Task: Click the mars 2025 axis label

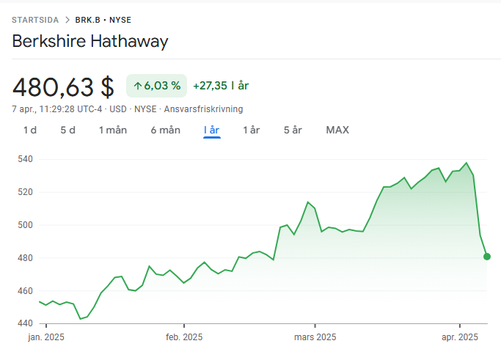Action: (315, 337)
